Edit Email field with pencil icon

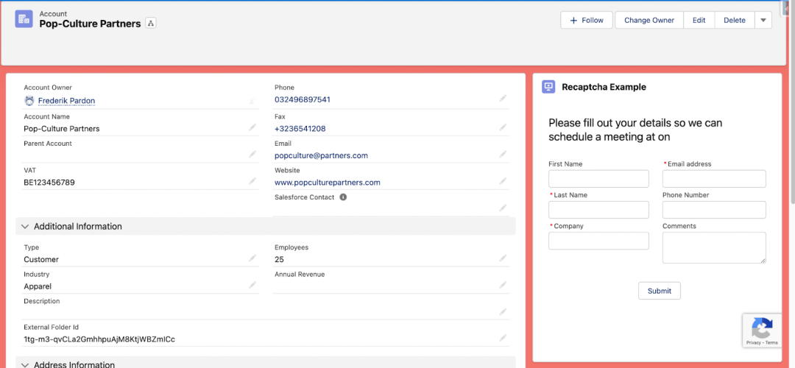[x=503, y=154]
